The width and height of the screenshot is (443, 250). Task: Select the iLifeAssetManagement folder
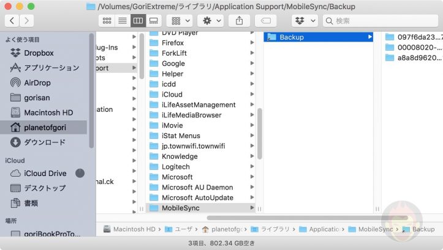coord(200,105)
